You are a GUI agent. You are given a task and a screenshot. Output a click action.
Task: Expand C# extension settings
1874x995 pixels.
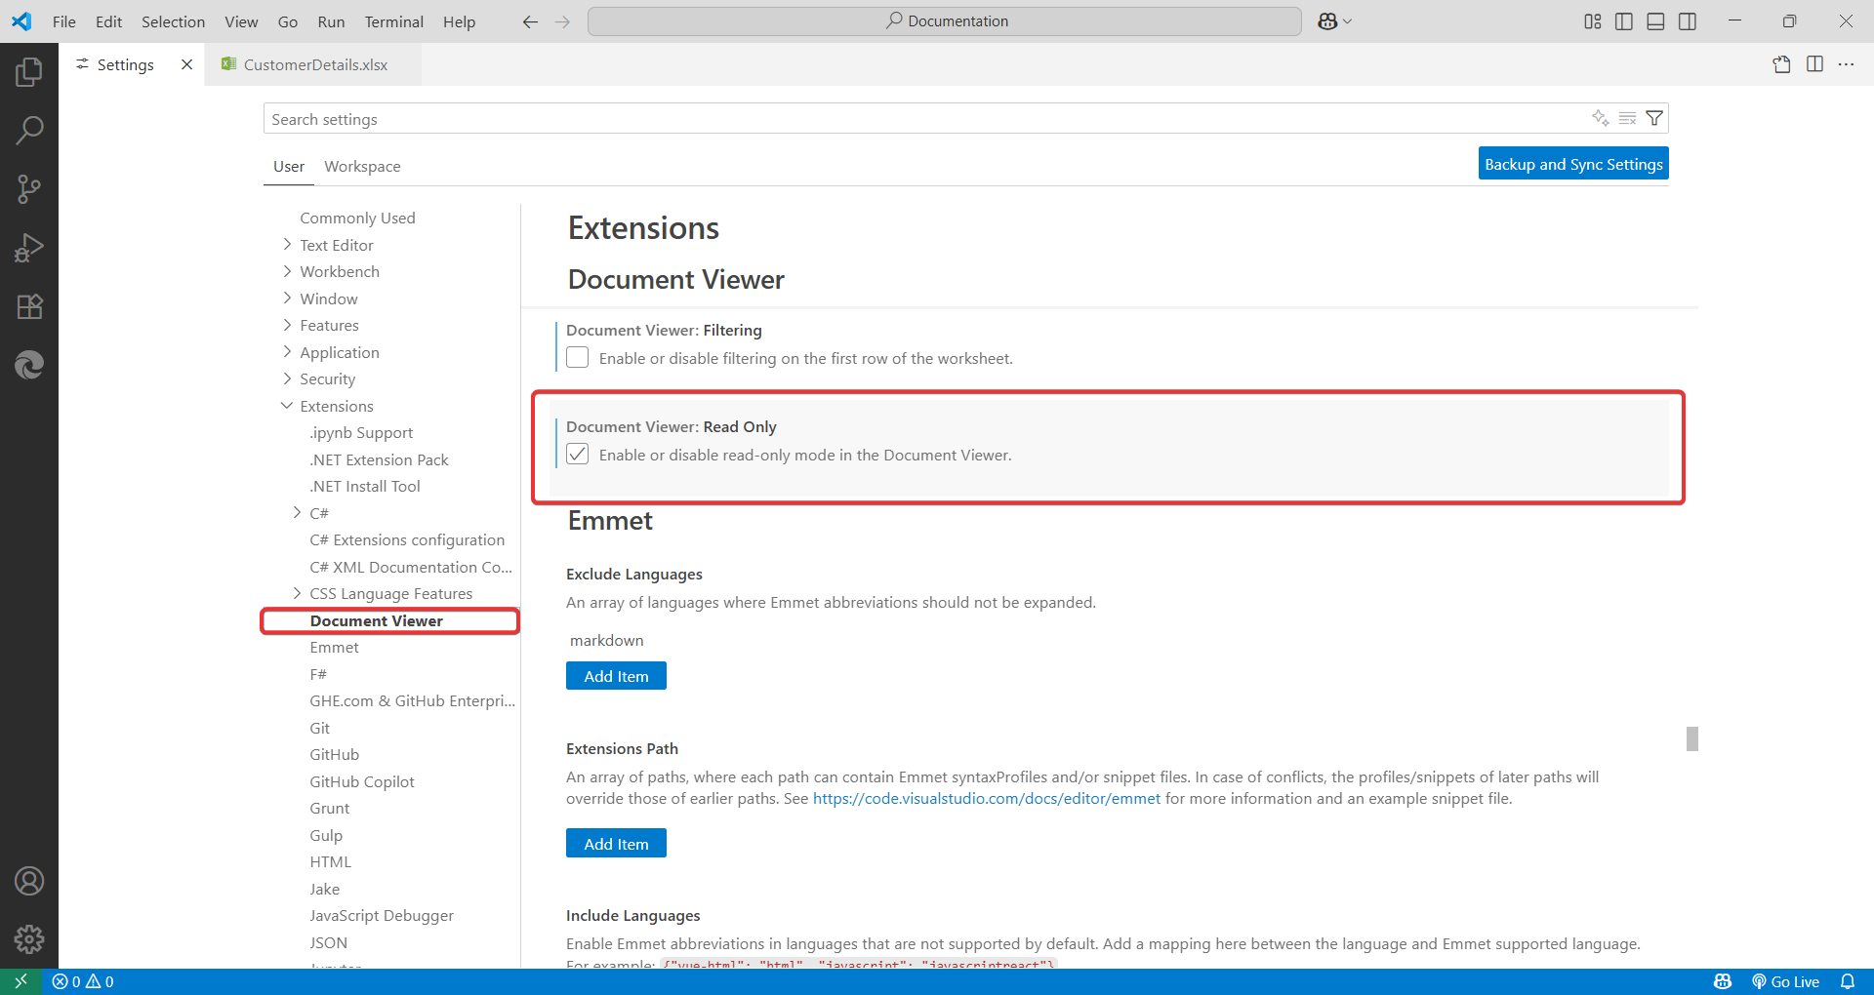pos(297,513)
